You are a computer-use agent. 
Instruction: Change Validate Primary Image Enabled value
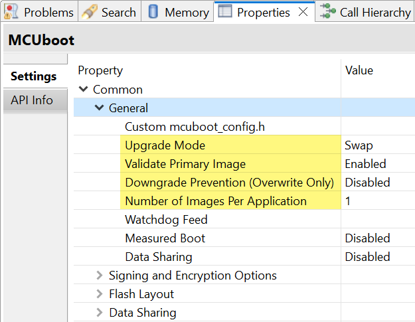[x=375, y=164]
